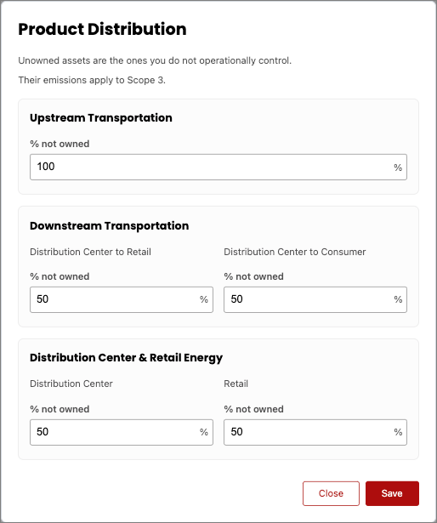Click the Distribution Center to Consumer label
Screen dimensions: 437x523
click(295, 252)
